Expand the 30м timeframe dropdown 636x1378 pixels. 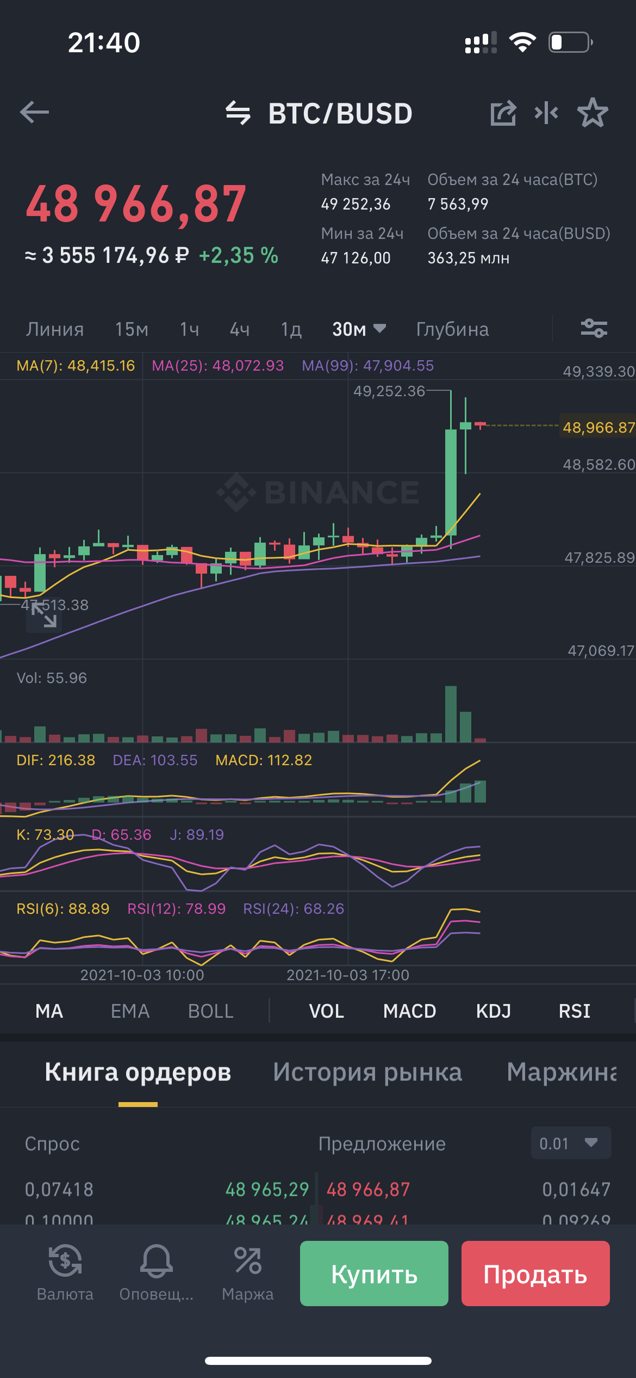[359, 329]
